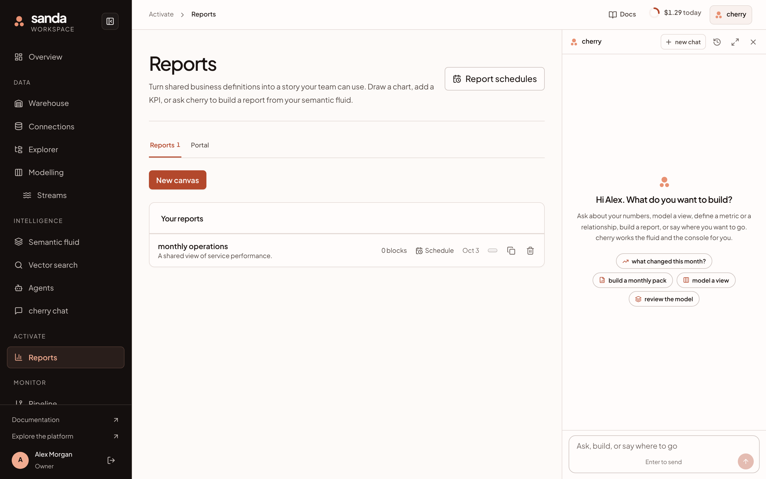Toggle the monthly operations status pill
The image size is (766, 479).
pos(493,251)
